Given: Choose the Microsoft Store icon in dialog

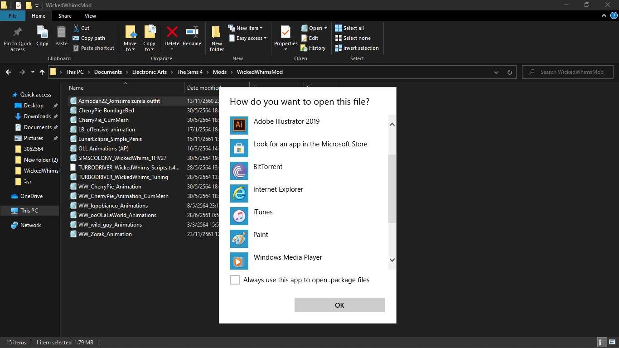Looking at the screenshot, I should (239, 148).
